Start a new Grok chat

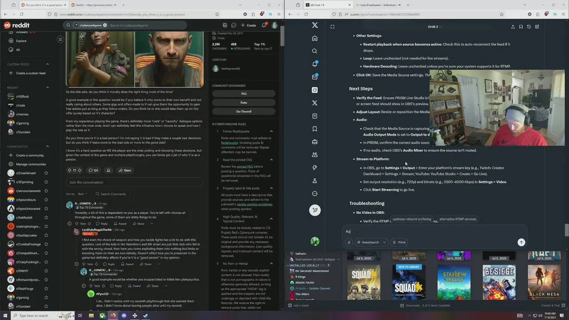click(x=537, y=27)
